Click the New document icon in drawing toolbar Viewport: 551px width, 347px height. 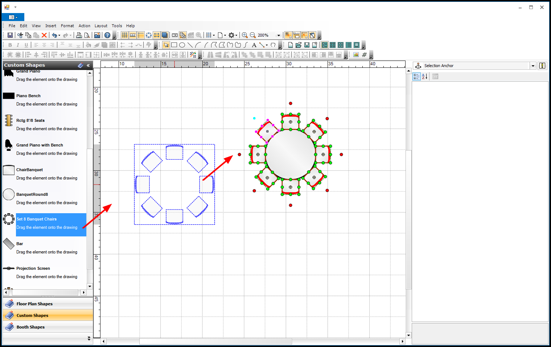click(291, 45)
